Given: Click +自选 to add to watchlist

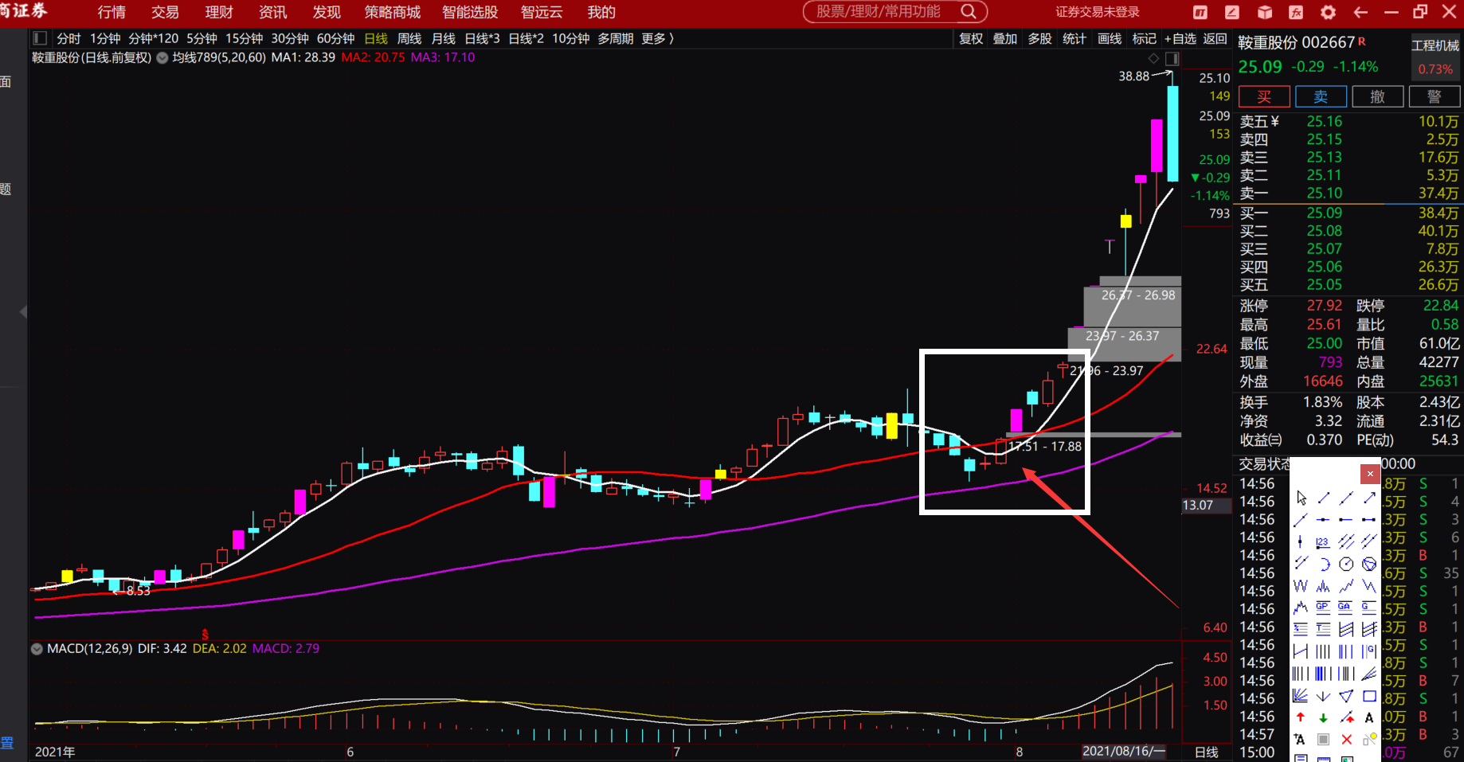Looking at the screenshot, I should pos(1180,38).
